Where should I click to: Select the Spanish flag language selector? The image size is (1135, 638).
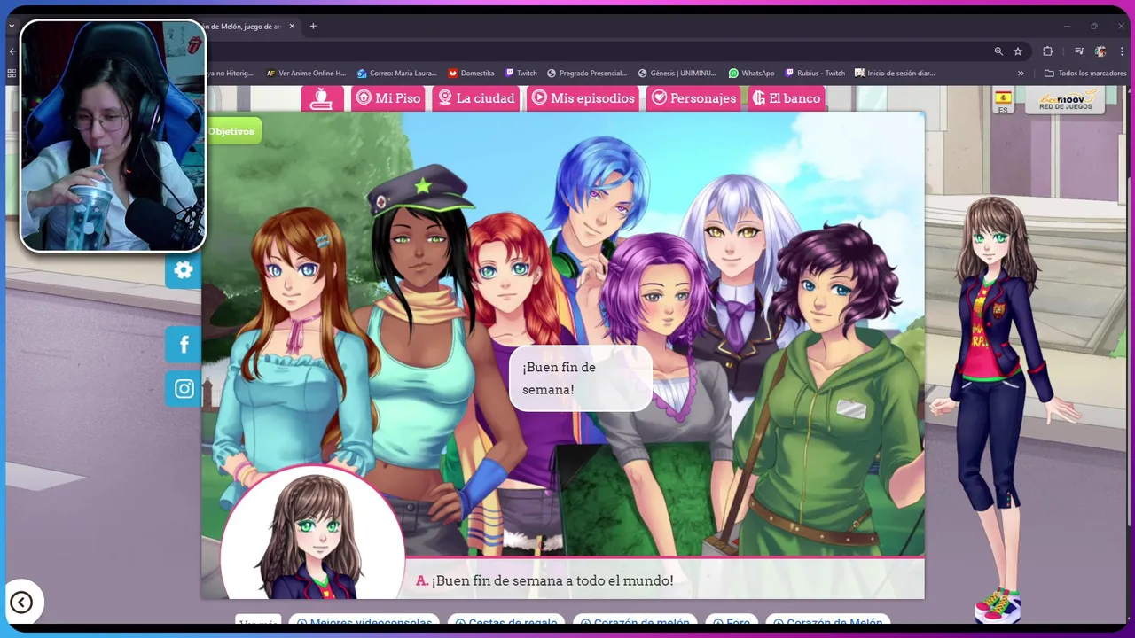[1003, 101]
